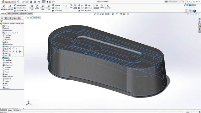Open the Reference Geometry tool
This screenshot has height=113, width=201.
click(x=97, y=7)
